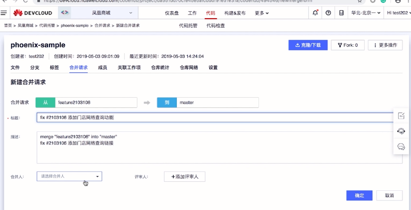Open the feedback note icon in side panel
The image size is (411, 210).
coord(401,116)
